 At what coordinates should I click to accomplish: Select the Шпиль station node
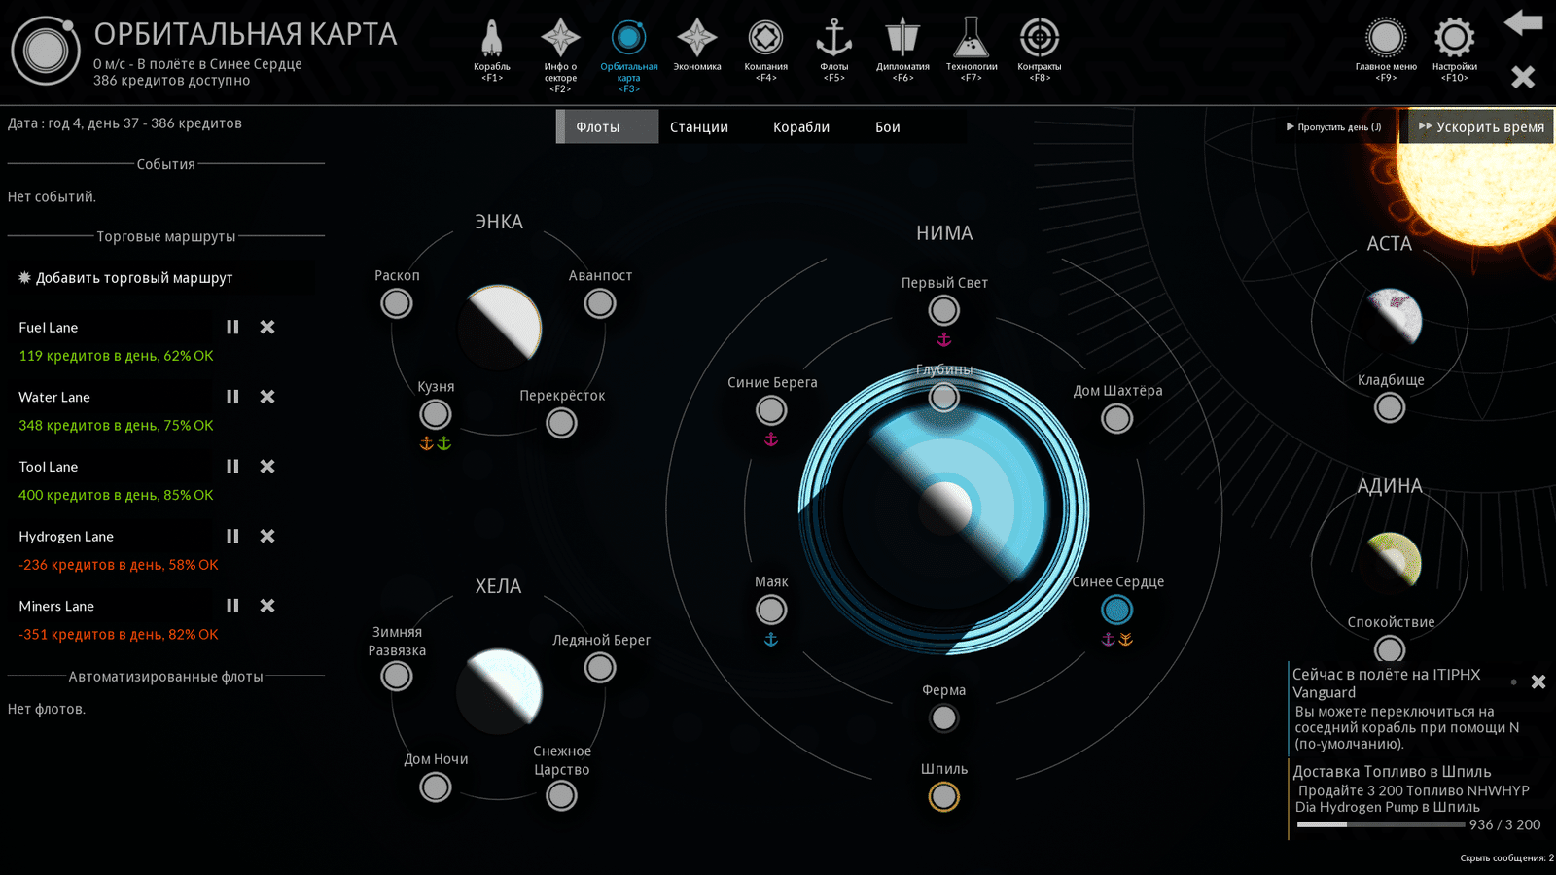click(x=943, y=796)
